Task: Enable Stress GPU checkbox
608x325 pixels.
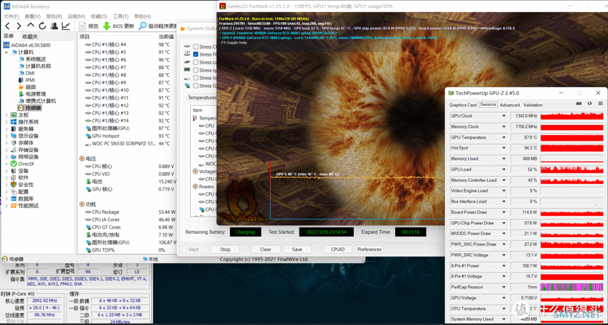Action: [x=195, y=86]
